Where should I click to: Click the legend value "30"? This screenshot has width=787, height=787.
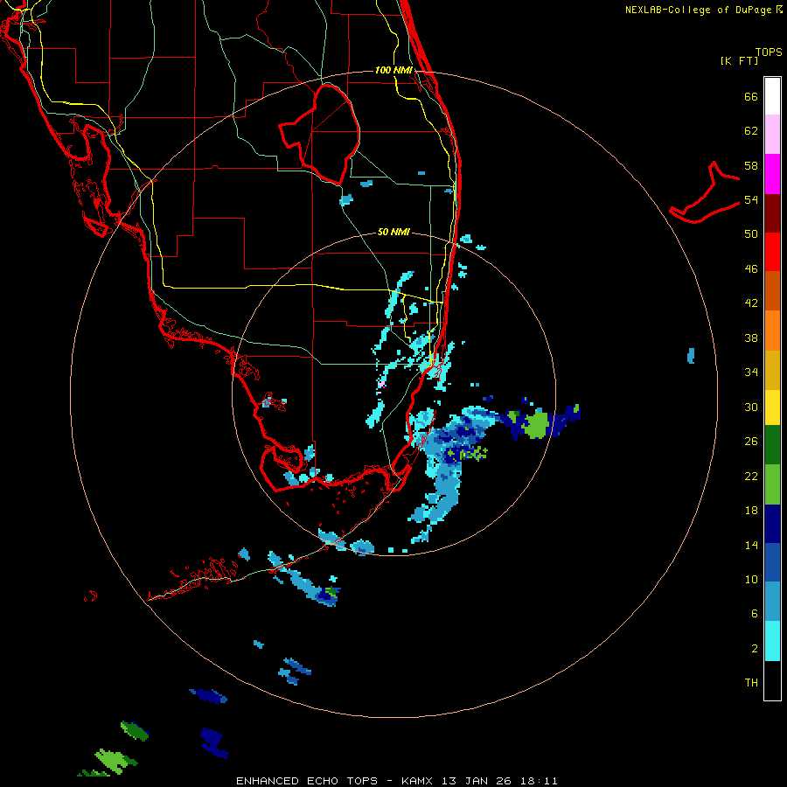(751, 407)
